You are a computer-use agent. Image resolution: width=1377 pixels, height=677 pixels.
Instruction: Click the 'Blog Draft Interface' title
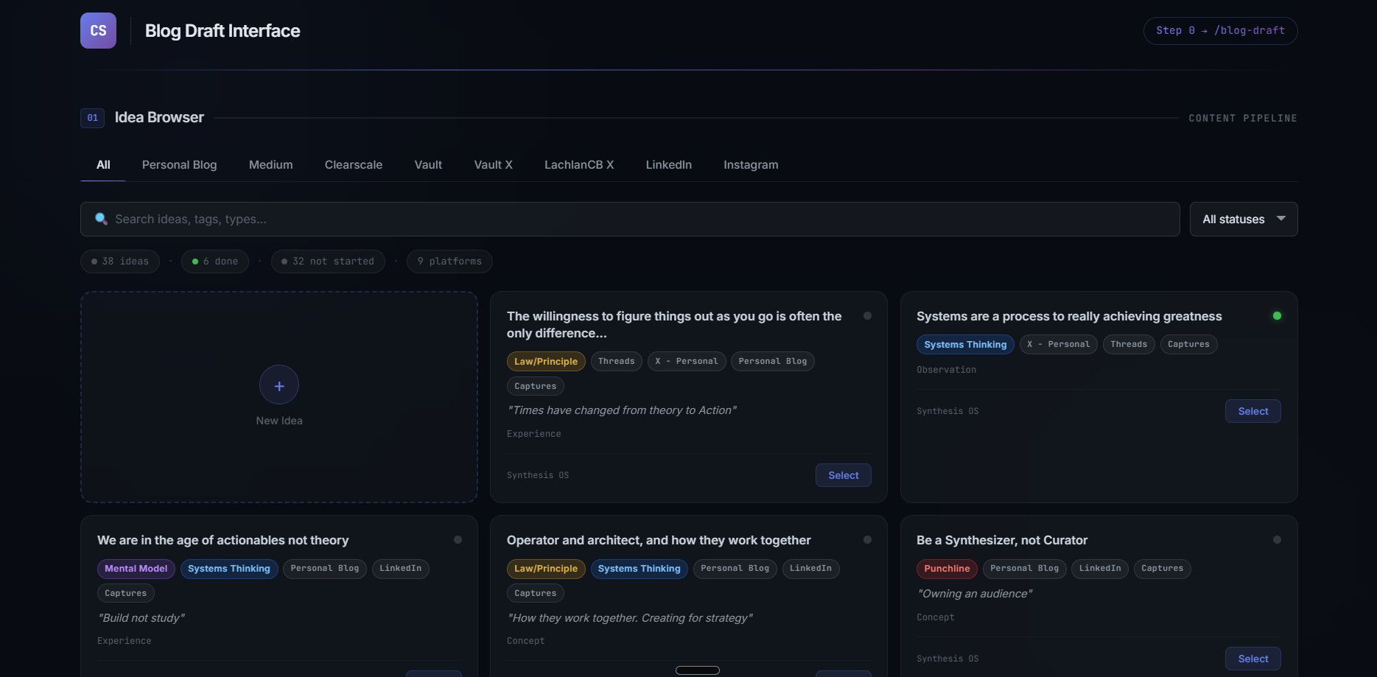(223, 31)
